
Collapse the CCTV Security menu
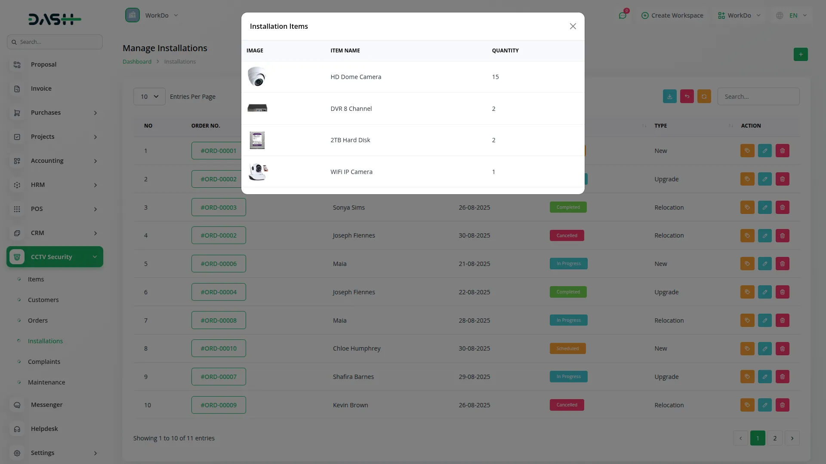(x=55, y=257)
